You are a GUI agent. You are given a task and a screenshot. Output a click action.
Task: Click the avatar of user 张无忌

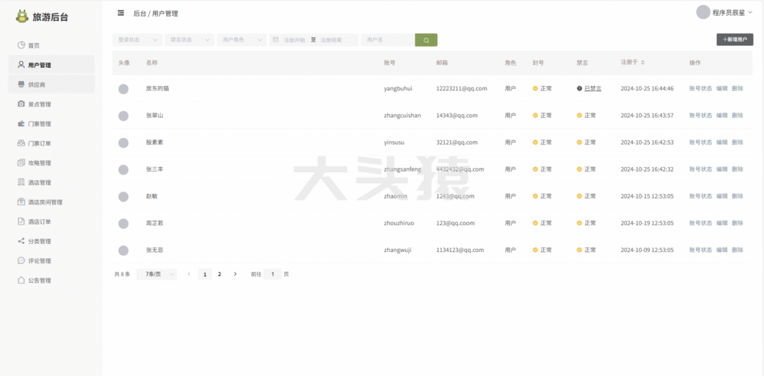click(124, 251)
